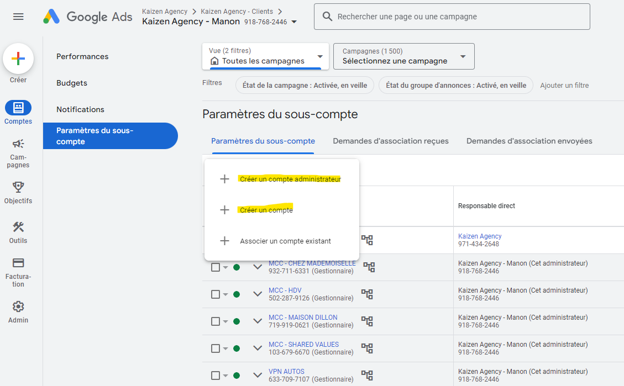This screenshot has height=386, width=624.
Task: Open the account switcher dropdown arrow
Action: (294, 22)
